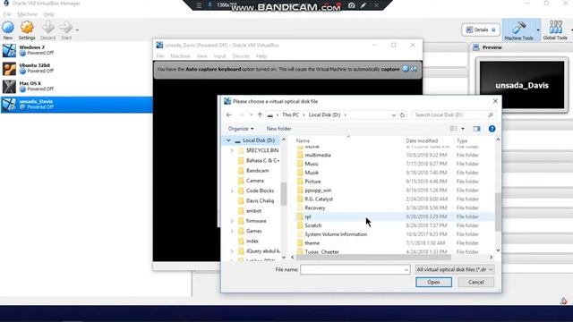Click Open button in file dialog
Image resolution: width=573 pixels, height=322 pixels.
(x=433, y=283)
